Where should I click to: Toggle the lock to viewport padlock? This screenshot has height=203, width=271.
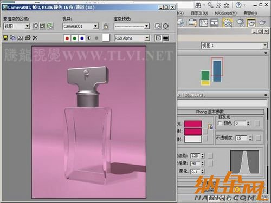[x=106, y=27]
